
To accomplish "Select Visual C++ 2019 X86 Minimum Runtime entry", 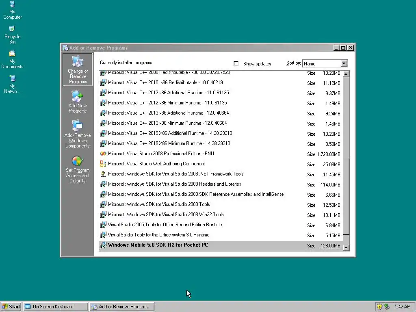I will point(221,144).
